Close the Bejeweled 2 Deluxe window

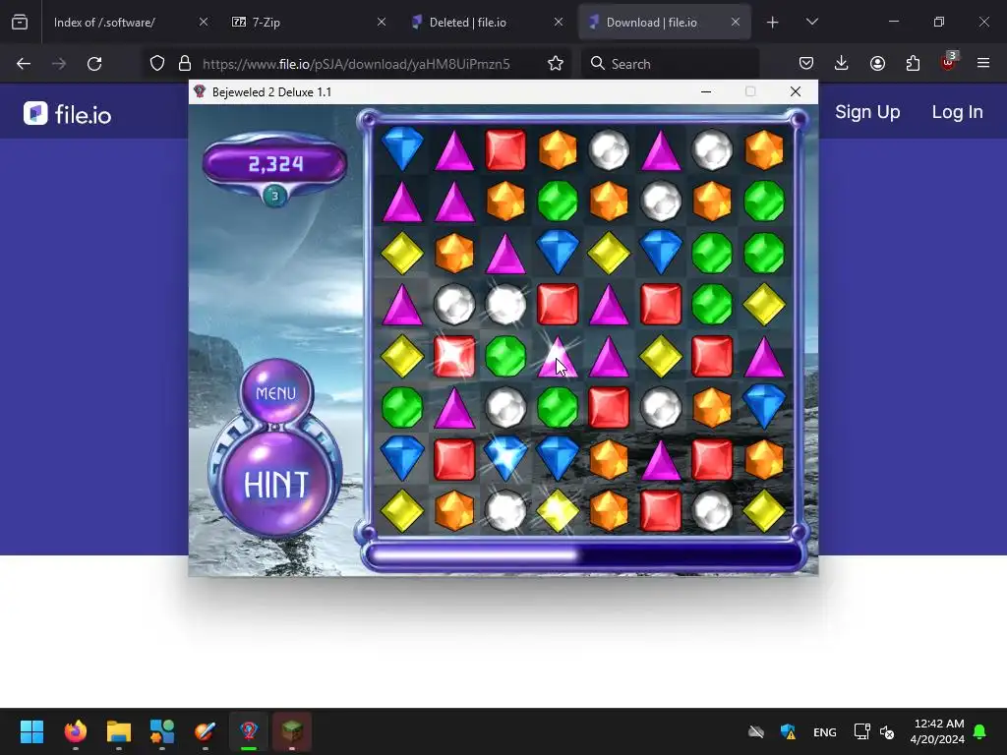point(795,91)
